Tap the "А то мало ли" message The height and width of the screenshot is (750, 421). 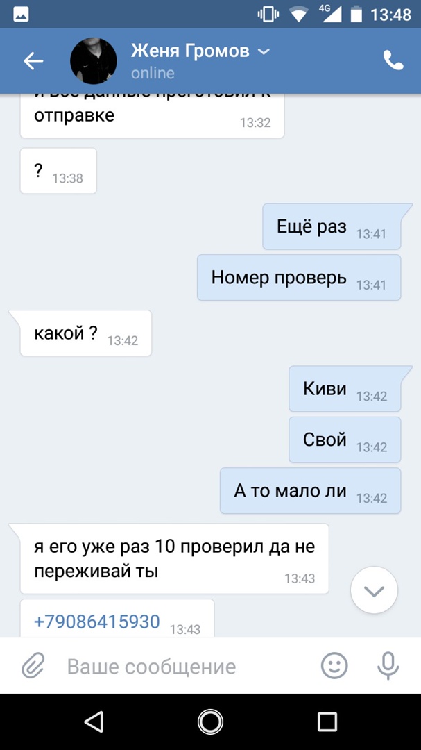click(311, 491)
